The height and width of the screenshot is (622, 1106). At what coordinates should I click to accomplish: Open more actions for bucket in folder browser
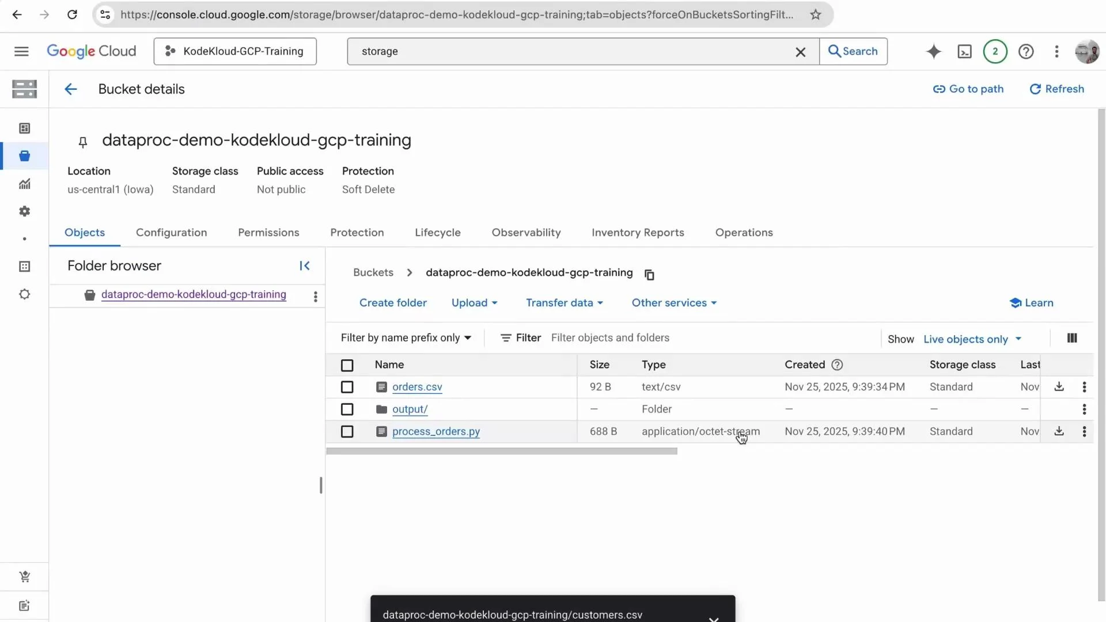click(x=315, y=296)
